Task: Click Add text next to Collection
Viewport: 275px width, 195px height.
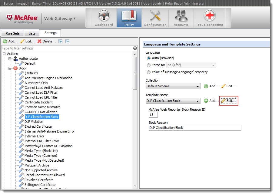Action: 214,86
